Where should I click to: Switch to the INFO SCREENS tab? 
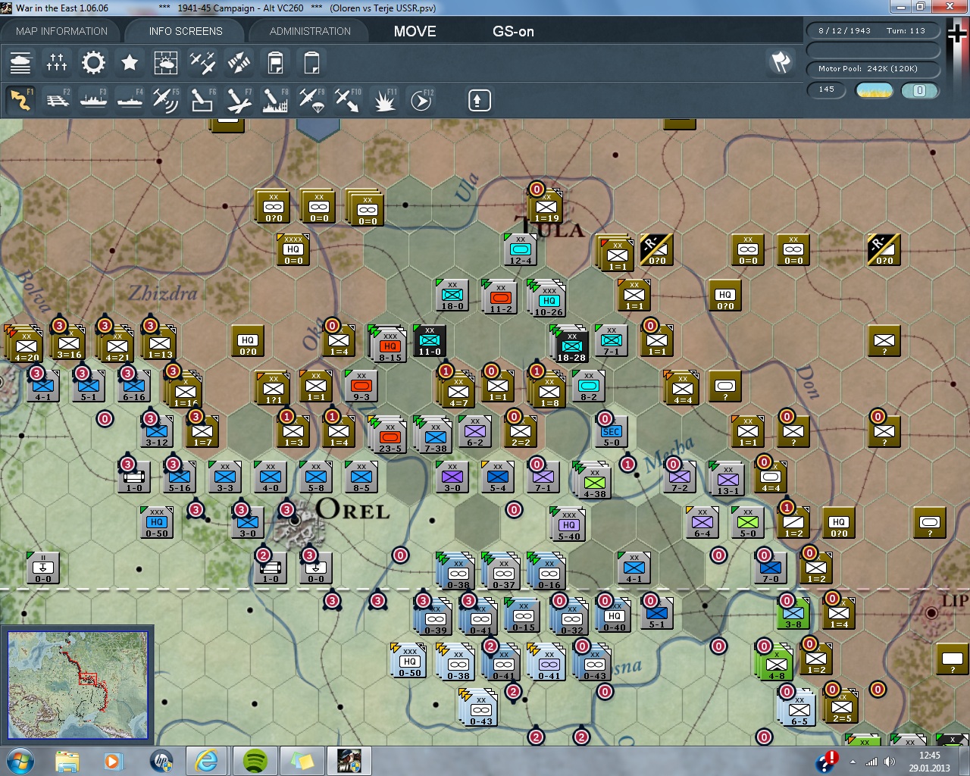186,31
